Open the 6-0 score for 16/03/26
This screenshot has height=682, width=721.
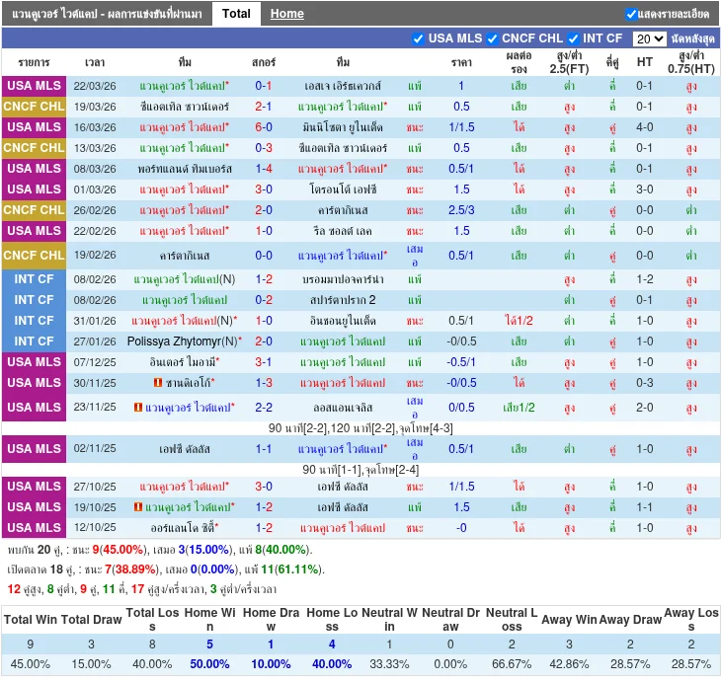[x=264, y=127]
